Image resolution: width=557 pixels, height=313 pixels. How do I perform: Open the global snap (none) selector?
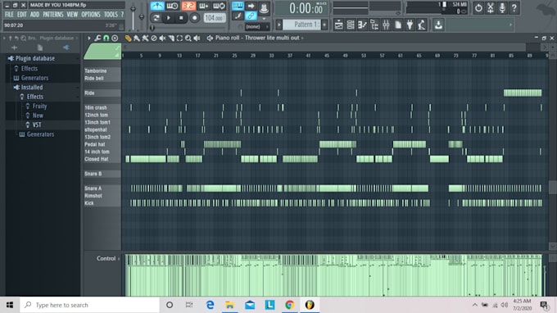coord(256,27)
